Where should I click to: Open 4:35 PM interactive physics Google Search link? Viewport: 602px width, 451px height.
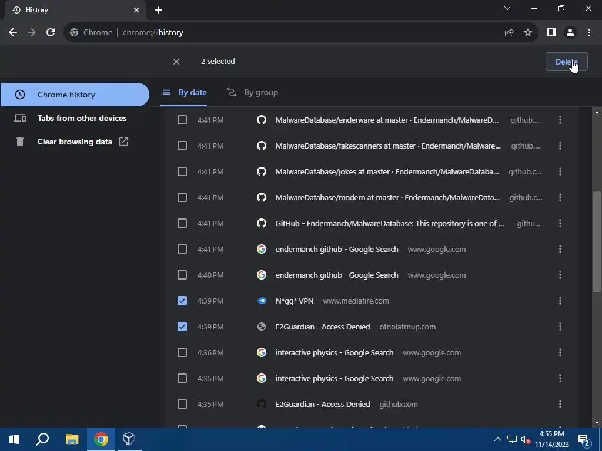click(335, 379)
